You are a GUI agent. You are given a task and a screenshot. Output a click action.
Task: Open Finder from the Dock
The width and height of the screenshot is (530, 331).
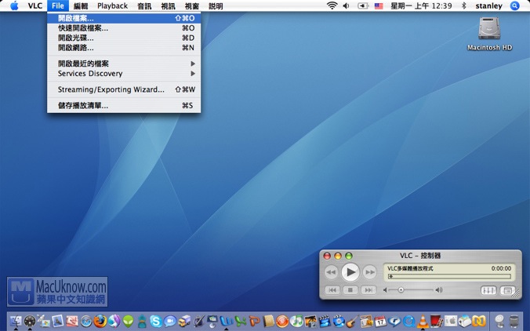[x=16, y=321]
